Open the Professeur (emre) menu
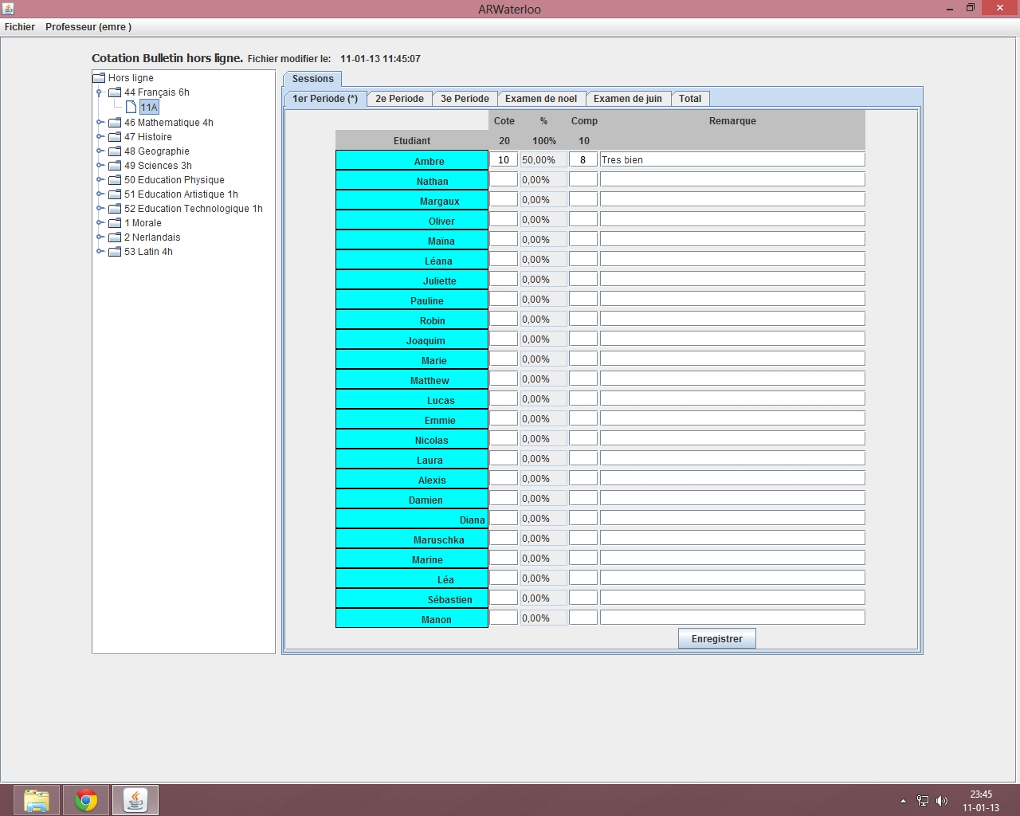This screenshot has height=816, width=1020. tap(88, 27)
